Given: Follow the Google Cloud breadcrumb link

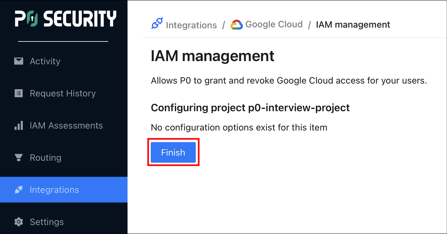Looking at the screenshot, I should 274,24.
